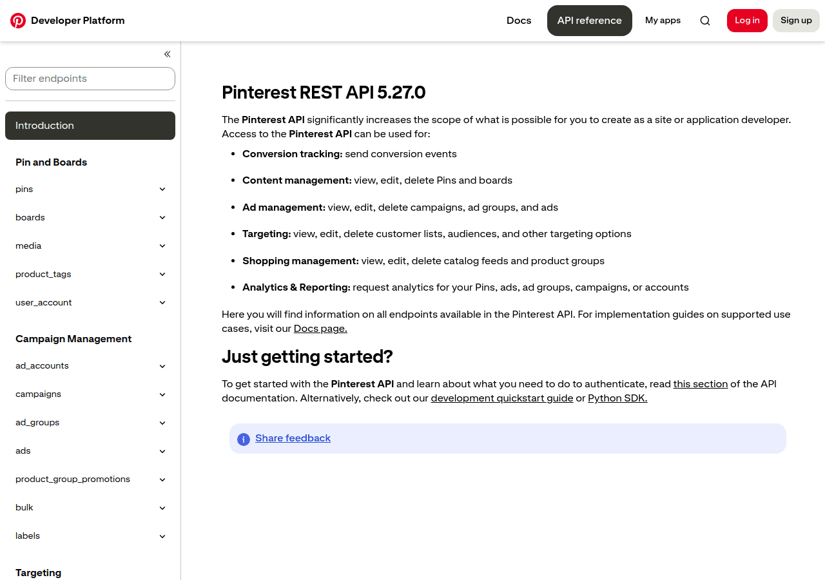Click the 'Content management:' bullet text
This screenshot has width=825, height=580.
297,180
